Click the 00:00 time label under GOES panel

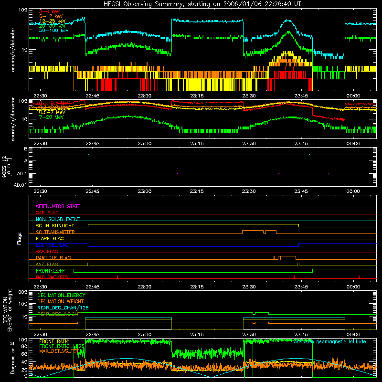click(x=353, y=191)
